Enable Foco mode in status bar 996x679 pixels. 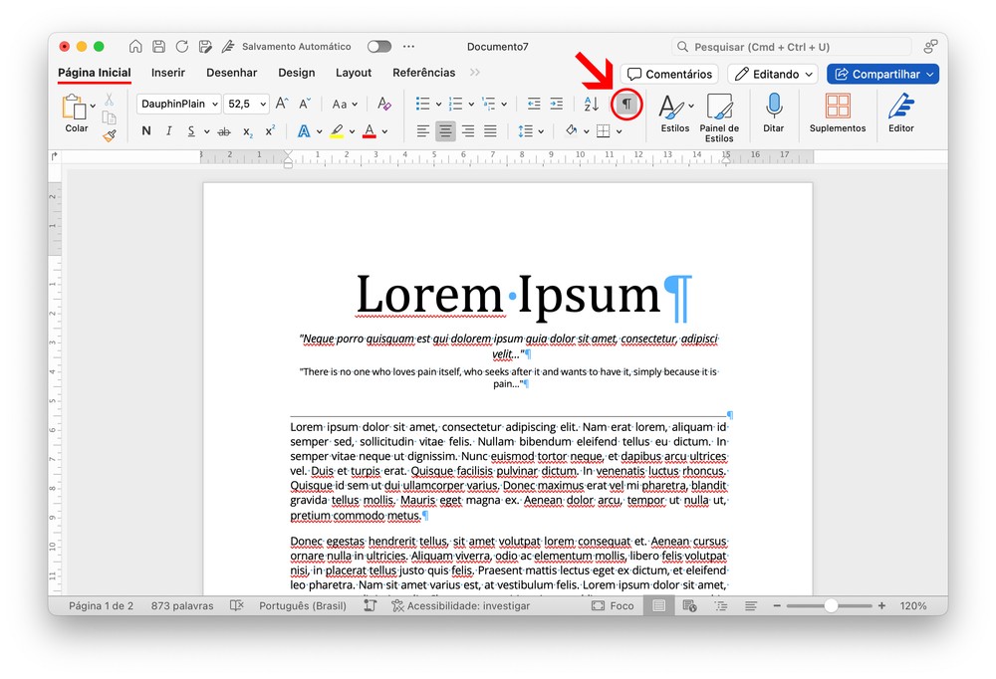point(613,605)
